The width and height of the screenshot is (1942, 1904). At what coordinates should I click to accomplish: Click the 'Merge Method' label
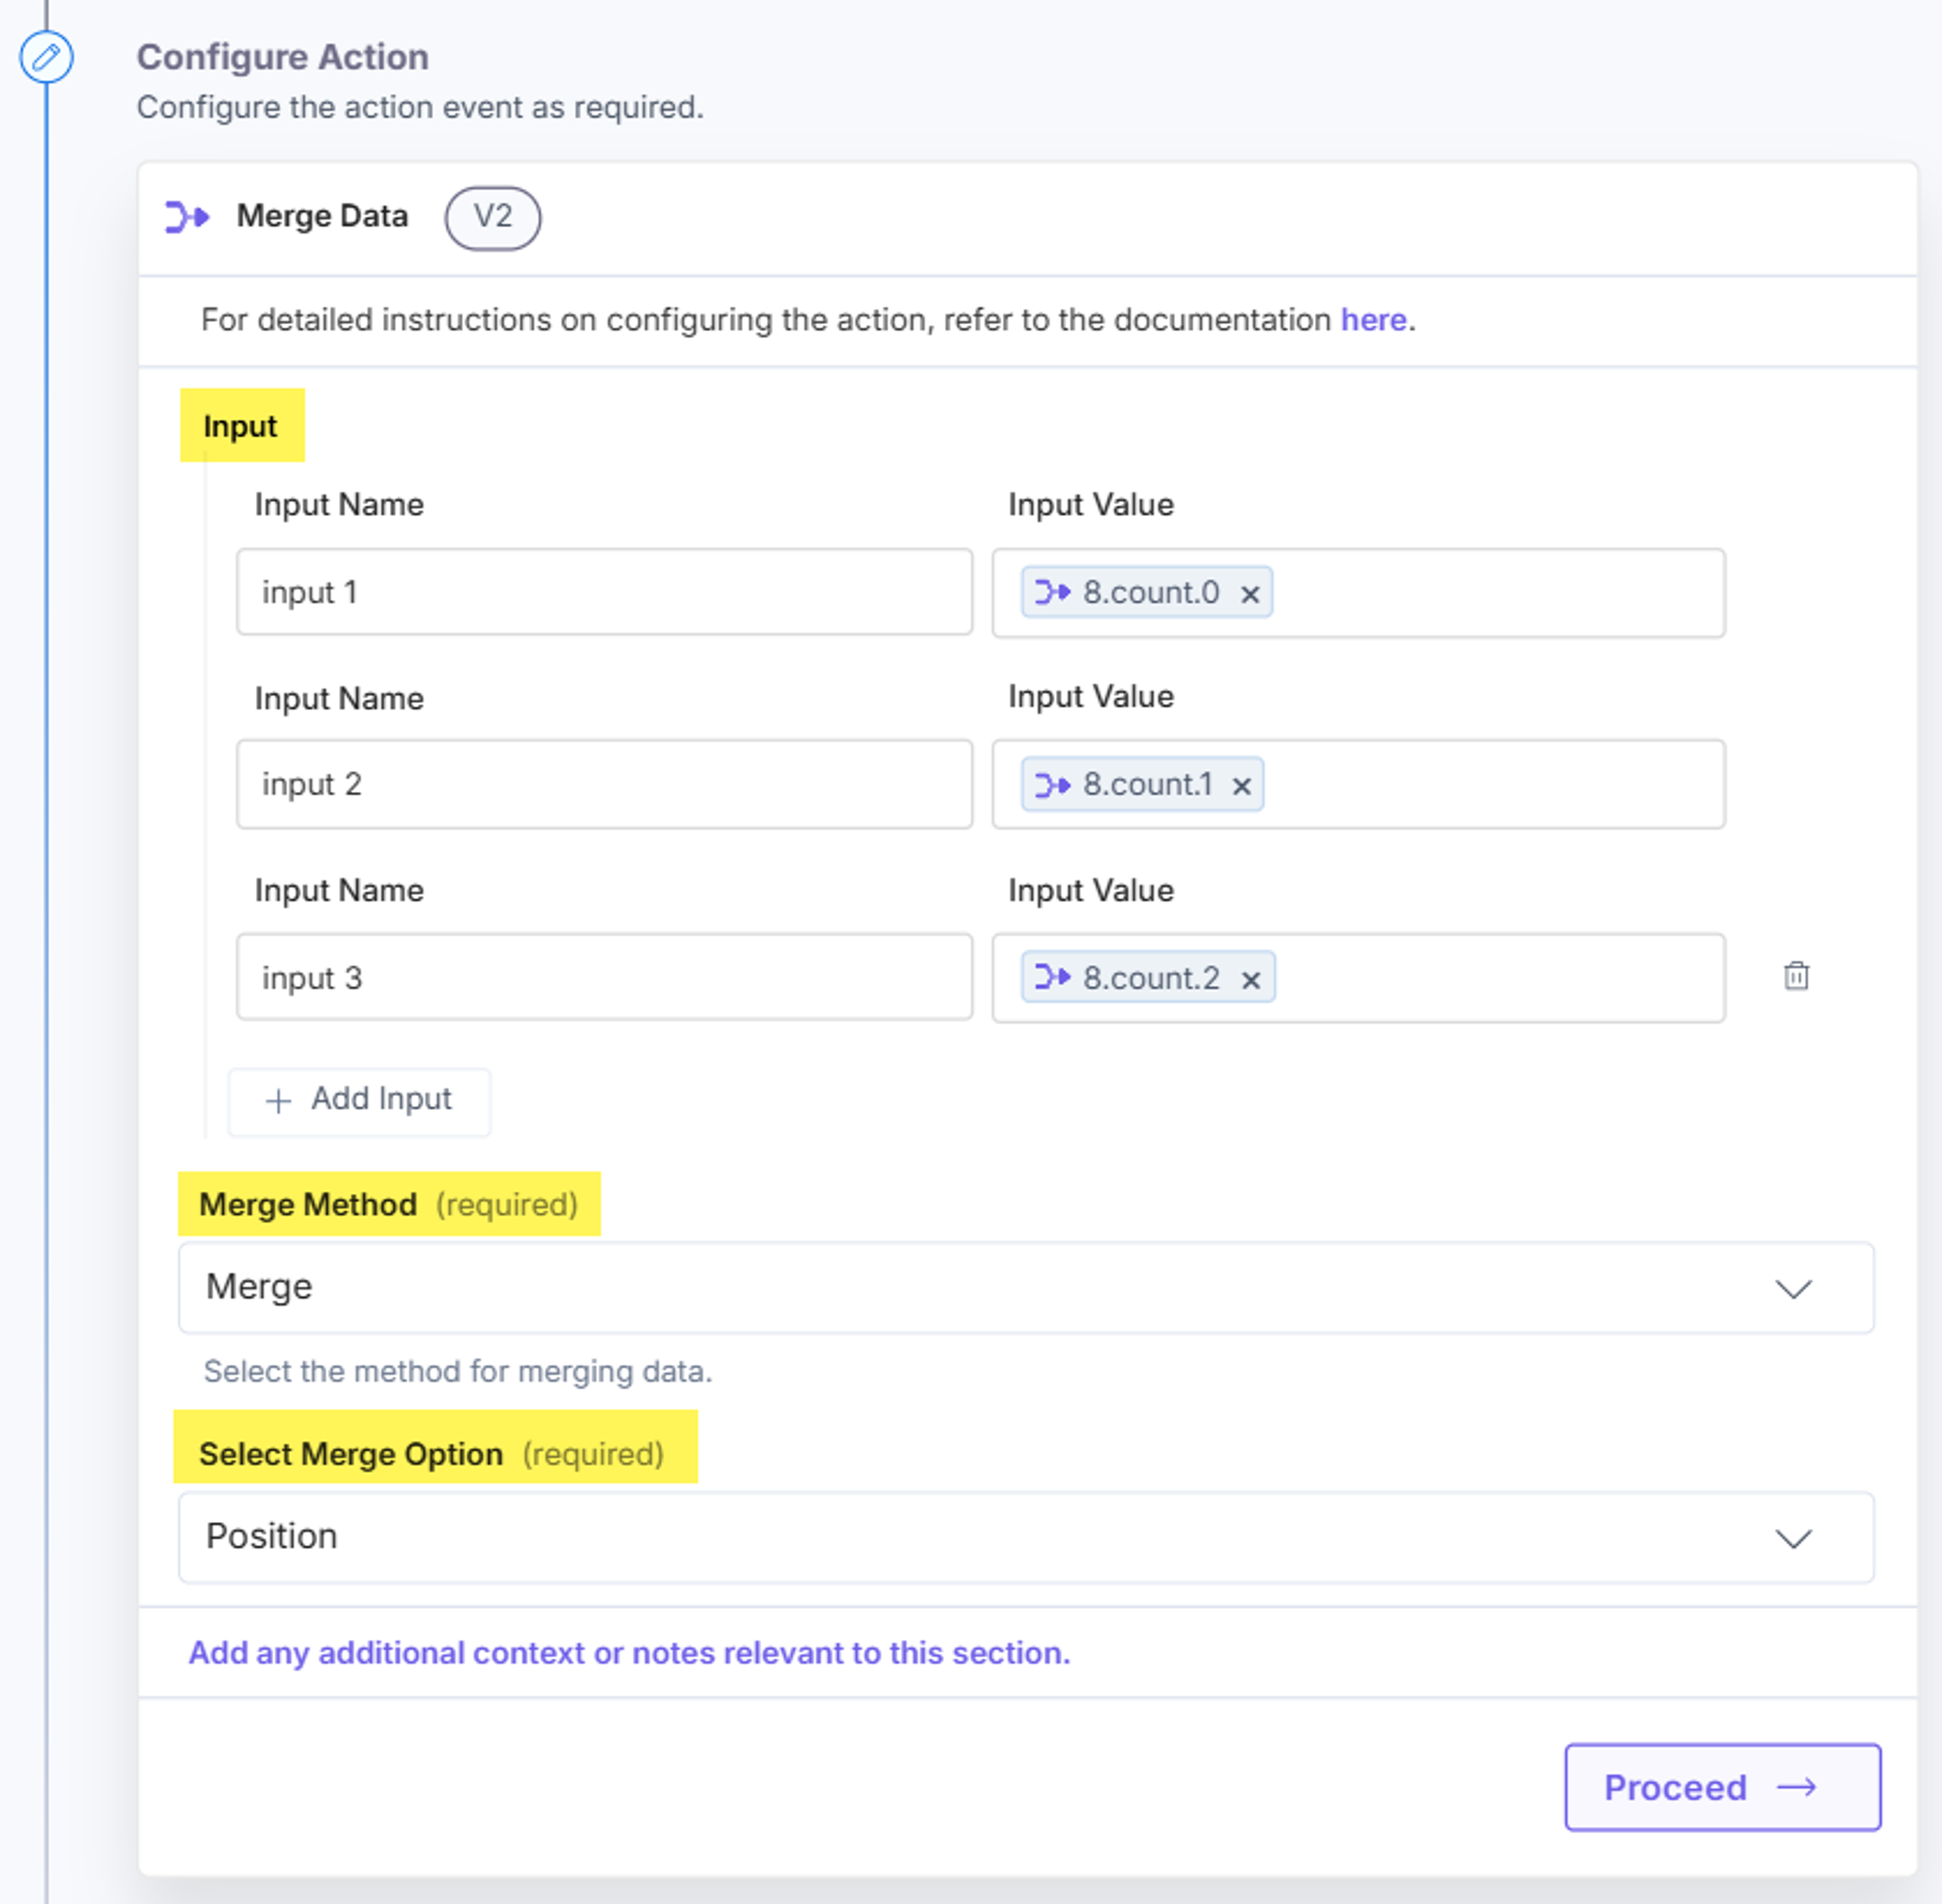click(308, 1204)
